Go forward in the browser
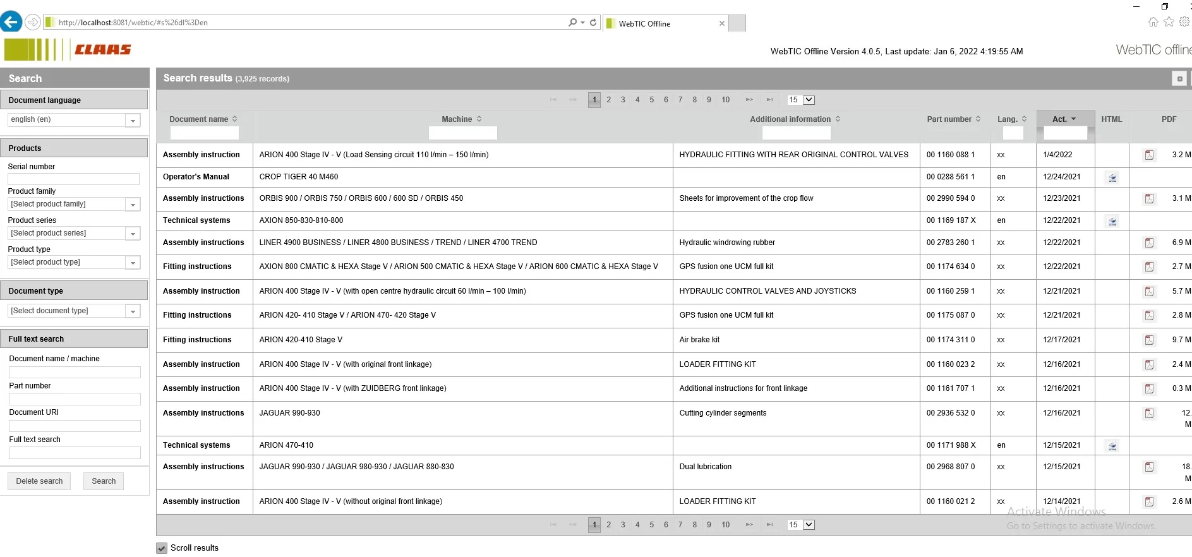 (33, 22)
